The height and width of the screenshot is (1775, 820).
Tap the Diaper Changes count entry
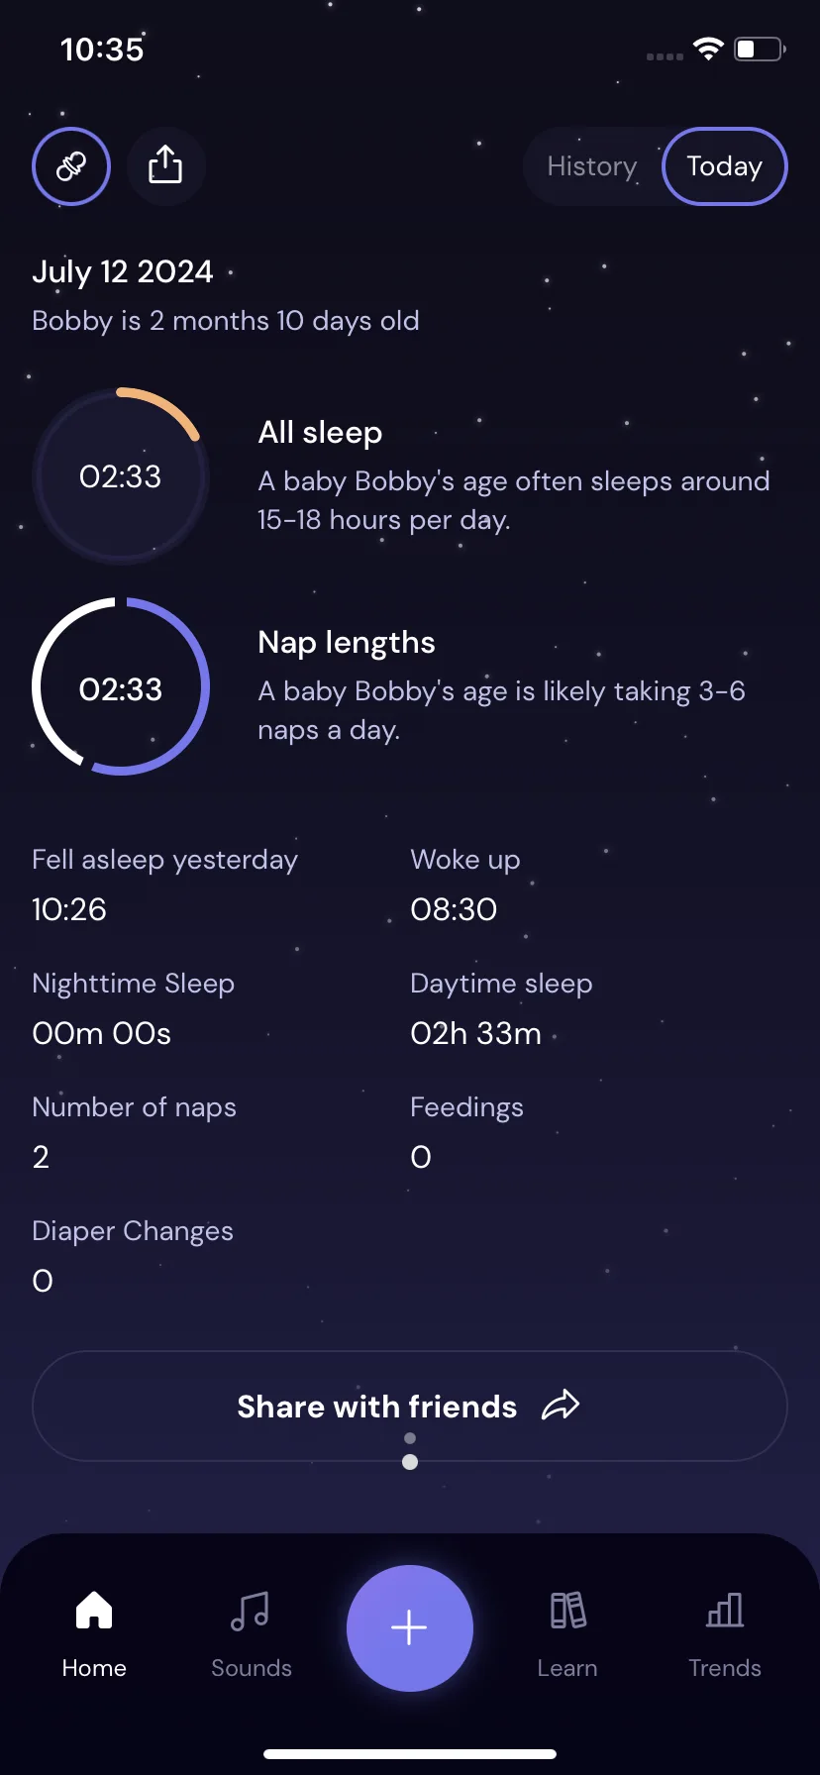click(x=133, y=1255)
